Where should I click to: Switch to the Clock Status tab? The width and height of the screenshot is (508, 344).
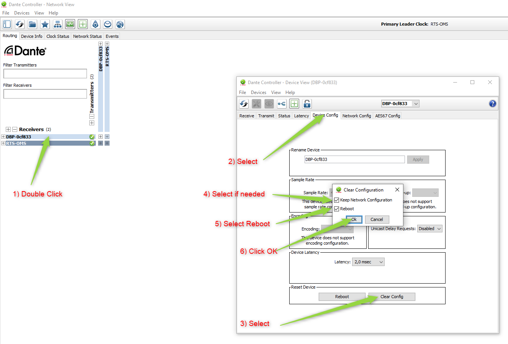[58, 36]
